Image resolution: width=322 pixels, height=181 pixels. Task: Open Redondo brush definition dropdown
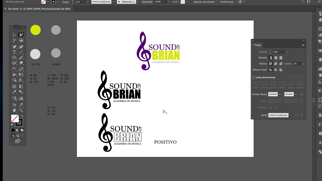click(x=138, y=2)
